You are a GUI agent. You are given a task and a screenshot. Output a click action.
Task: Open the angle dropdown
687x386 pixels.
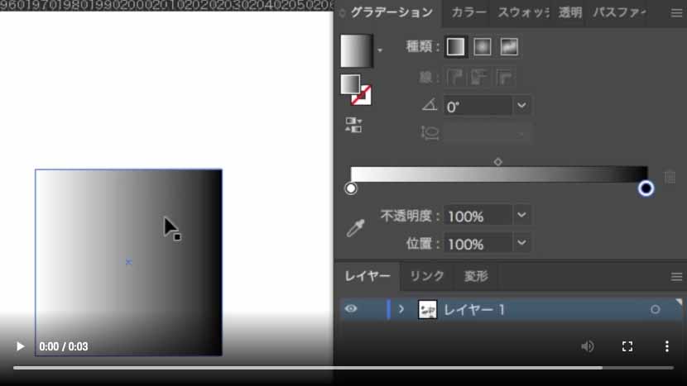click(x=521, y=106)
